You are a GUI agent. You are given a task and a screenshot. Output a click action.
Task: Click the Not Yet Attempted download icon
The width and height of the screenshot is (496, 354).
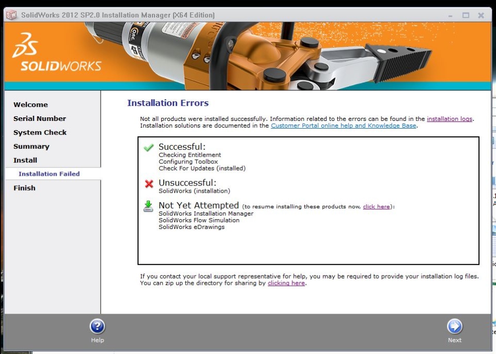(148, 206)
